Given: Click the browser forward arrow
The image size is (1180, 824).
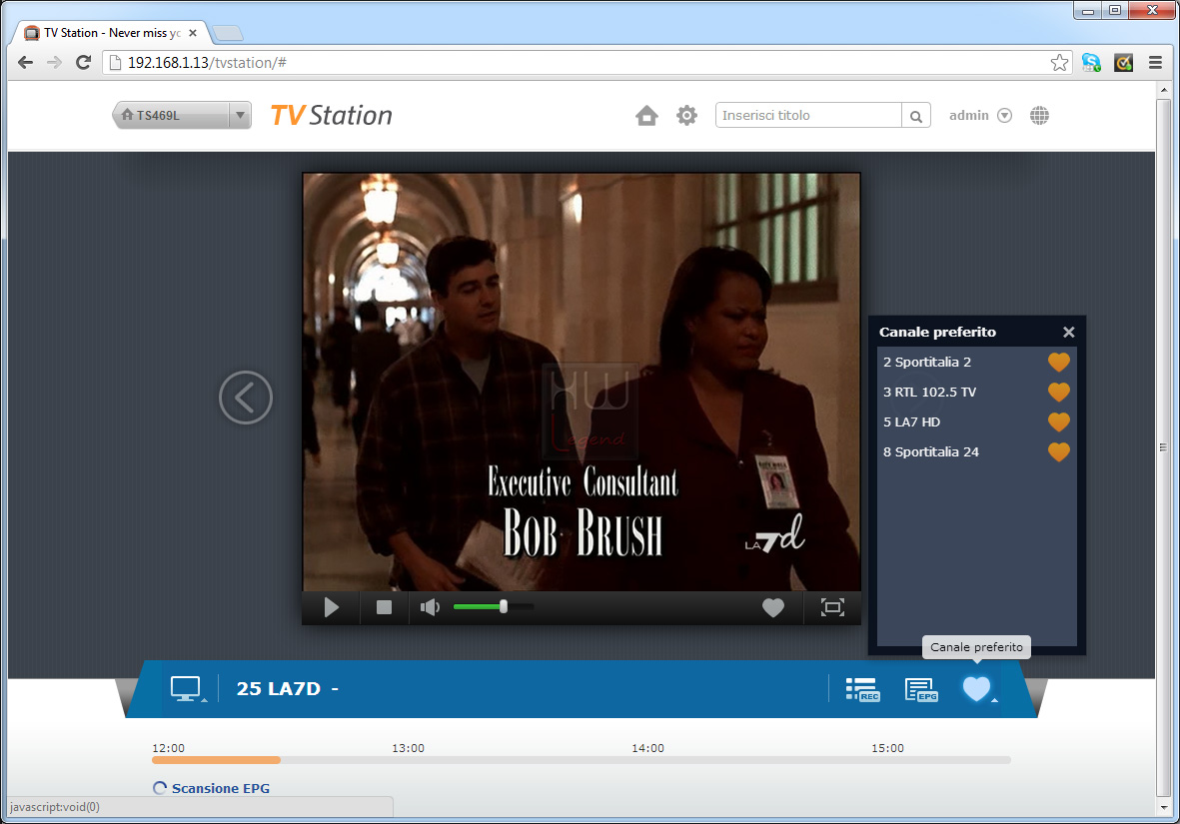Looking at the screenshot, I should pos(54,63).
